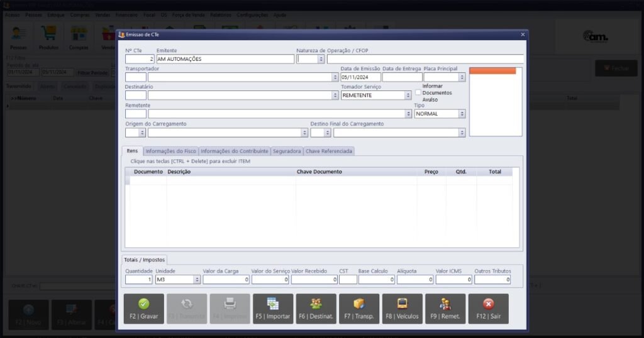Viewport: 644px width, 338px height.
Task: Click the orange bar in side panel
Action: pyautogui.click(x=492, y=71)
